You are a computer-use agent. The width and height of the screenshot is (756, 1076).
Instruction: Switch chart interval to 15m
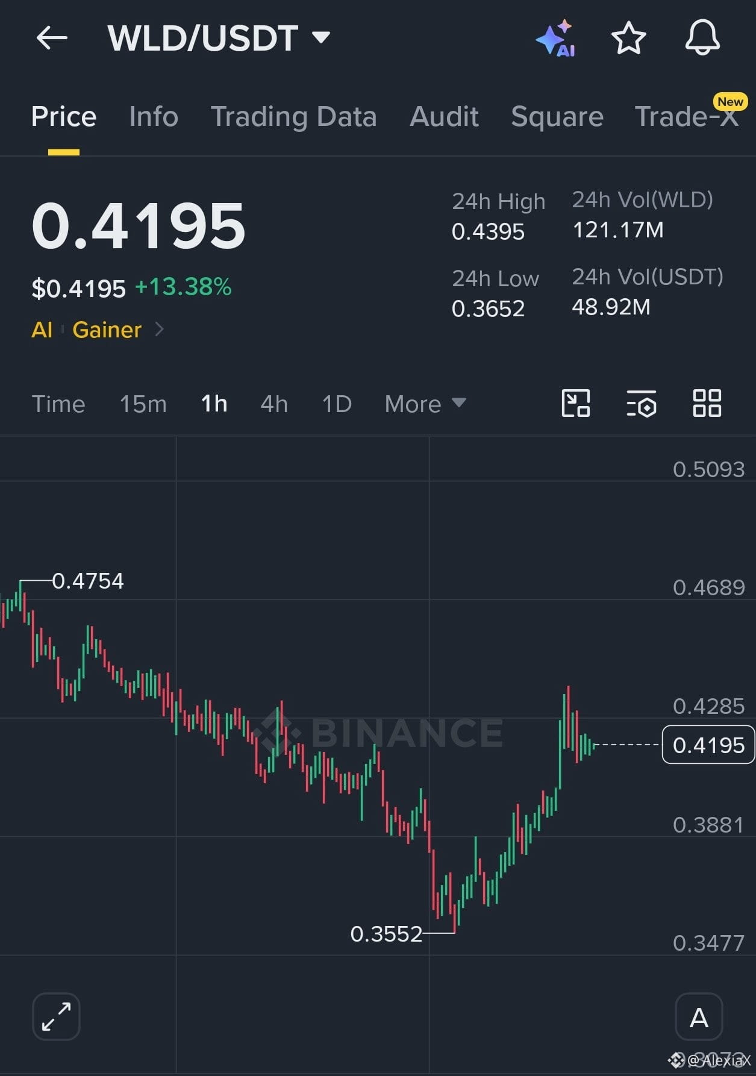pos(143,404)
